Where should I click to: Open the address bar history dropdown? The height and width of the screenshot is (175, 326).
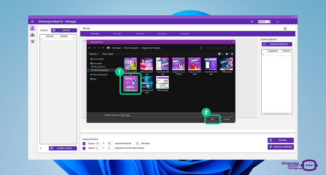[196, 48]
